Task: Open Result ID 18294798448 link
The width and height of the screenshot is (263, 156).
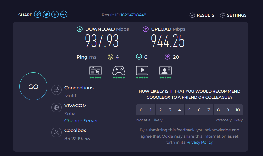Action: pos(133,15)
